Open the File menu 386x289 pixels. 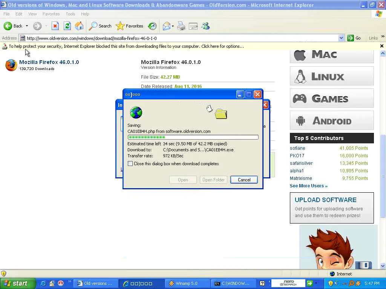(x=7, y=14)
